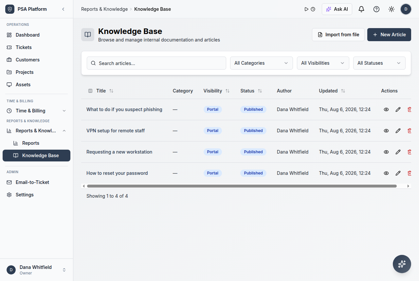Open Tickets page
419x281 pixels.
(36, 47)
